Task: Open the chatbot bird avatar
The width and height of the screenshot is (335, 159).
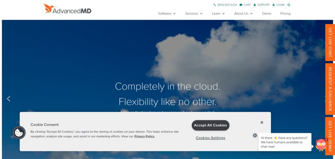Action: 321,145
